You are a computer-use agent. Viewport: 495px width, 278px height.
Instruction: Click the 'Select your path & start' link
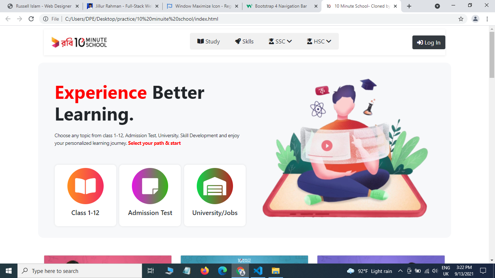click(x=154, y=143)
